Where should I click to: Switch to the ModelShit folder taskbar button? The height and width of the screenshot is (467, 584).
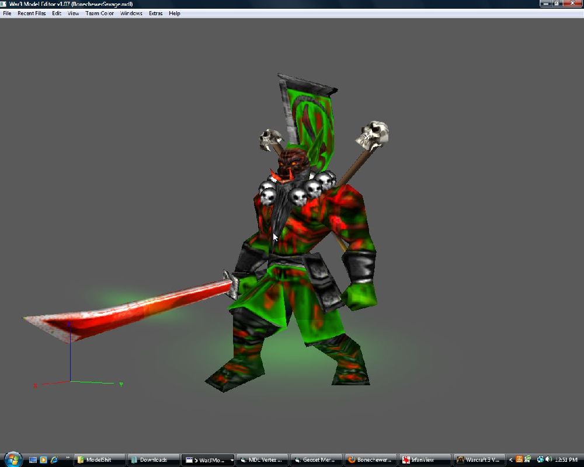[x=99, y=460]
